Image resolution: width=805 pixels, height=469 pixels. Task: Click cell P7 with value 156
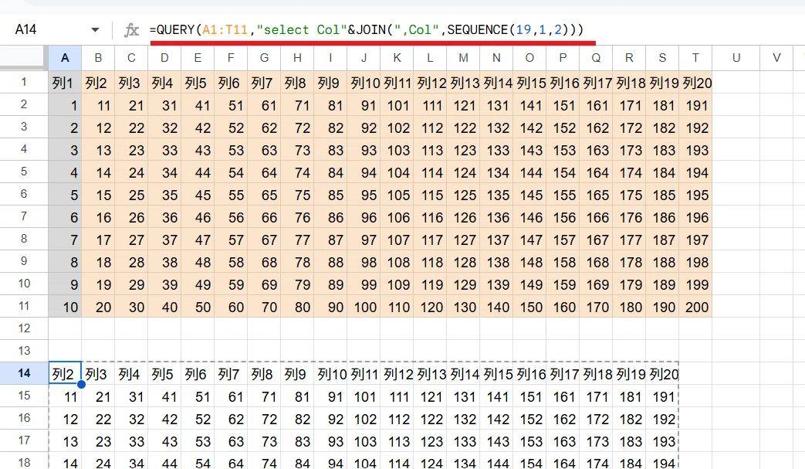pos(563,217)
